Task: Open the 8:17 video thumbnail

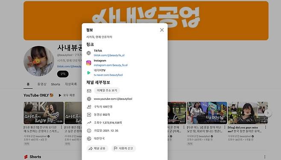Action: pos(177,113)
